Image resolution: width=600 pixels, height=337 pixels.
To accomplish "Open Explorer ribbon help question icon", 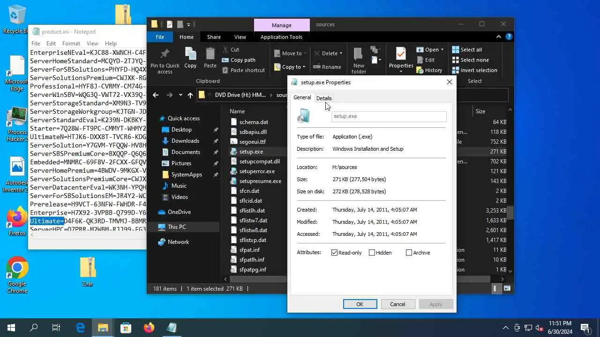I will [x=509, y=37].
